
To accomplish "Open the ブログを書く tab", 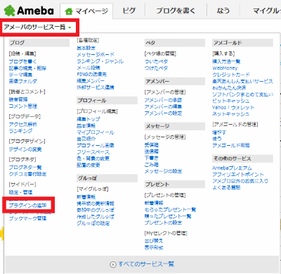I will point(176,11).
